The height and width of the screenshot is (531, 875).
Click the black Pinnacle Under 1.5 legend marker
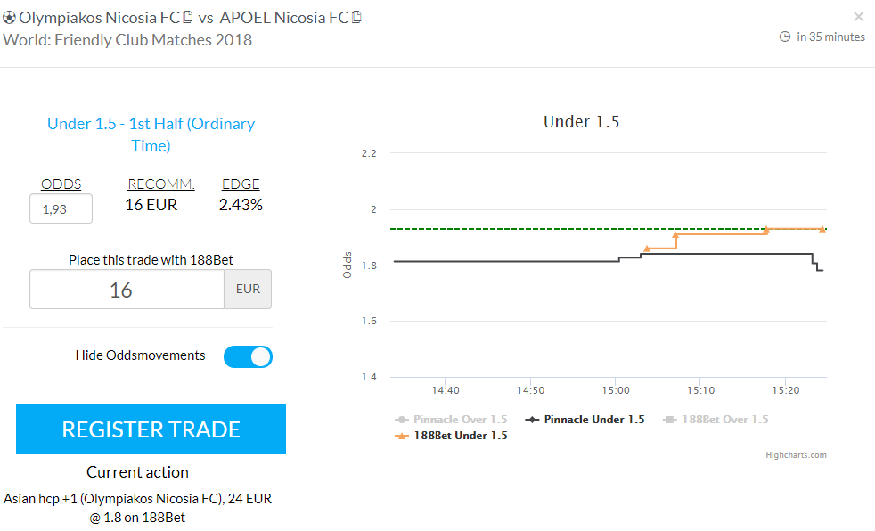(x=533, y=420)
